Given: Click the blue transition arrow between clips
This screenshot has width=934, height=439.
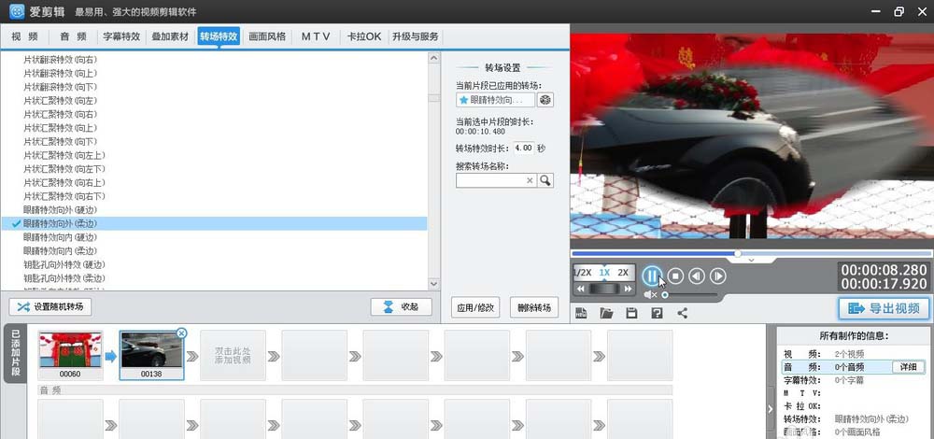Looking at the screenshot, I should (x=111, y=357).
